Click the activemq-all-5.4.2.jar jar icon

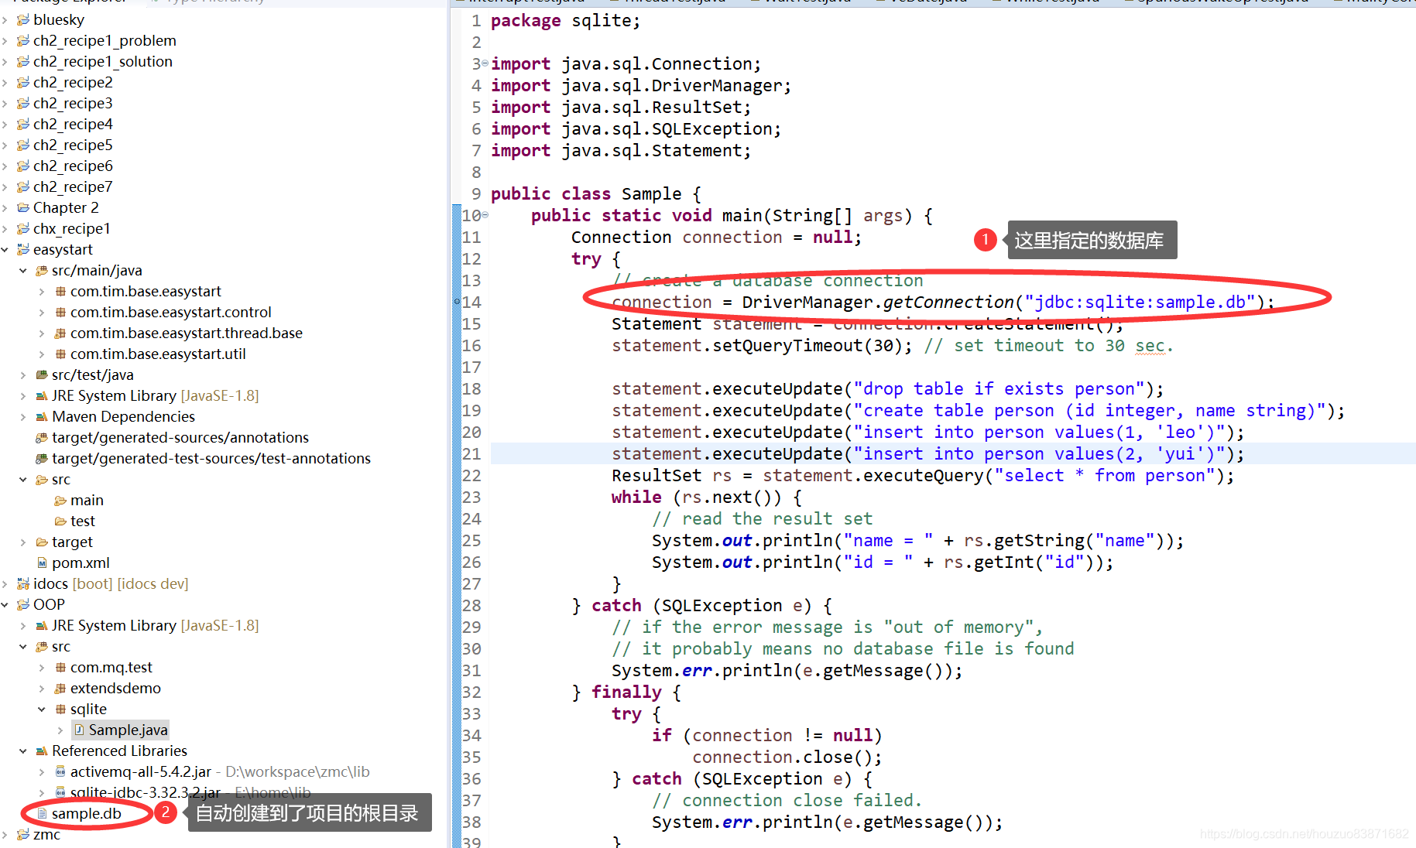click(60, 771)
